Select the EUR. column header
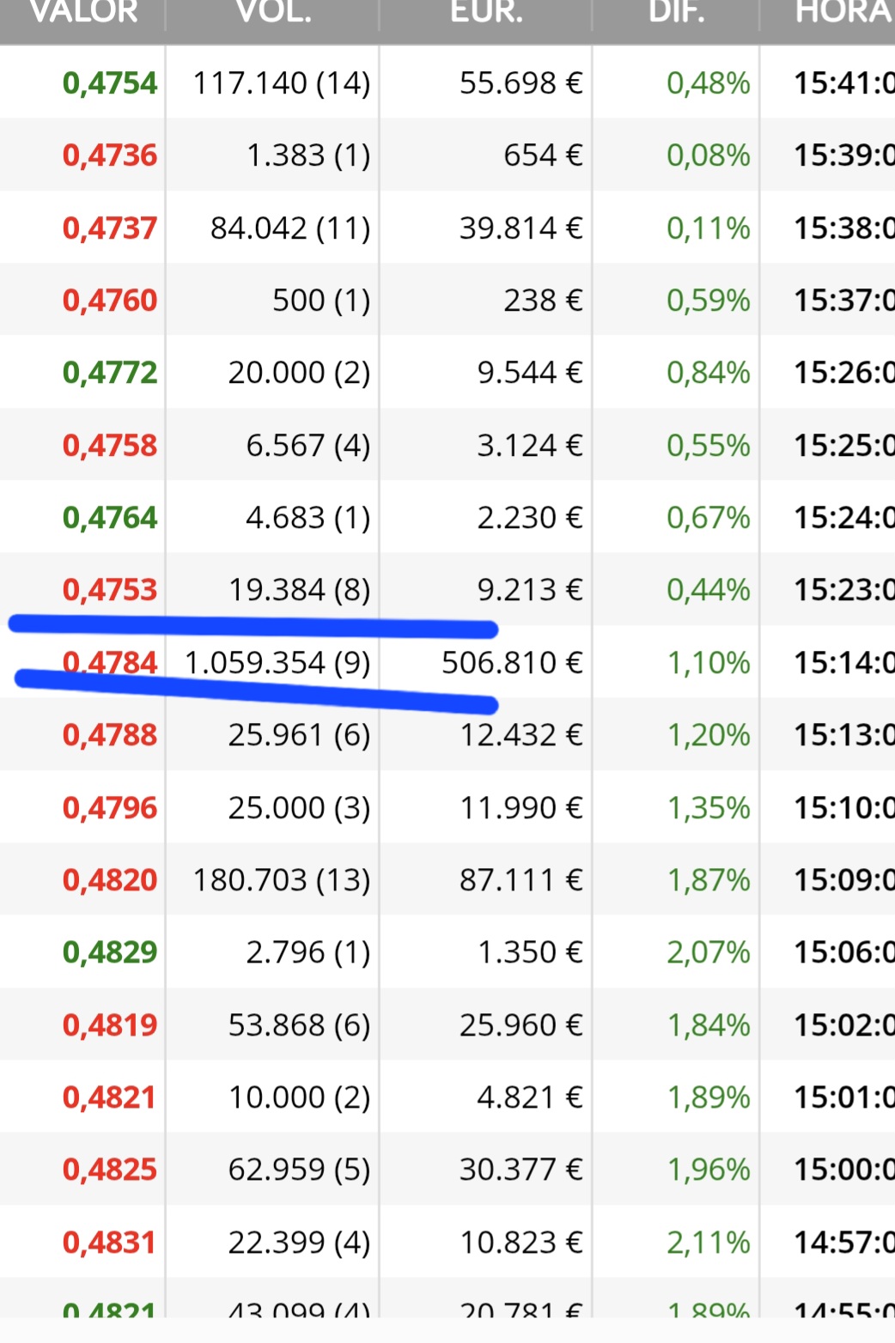The height and width of the screenshot is (1343, 895). coord(487,12)
